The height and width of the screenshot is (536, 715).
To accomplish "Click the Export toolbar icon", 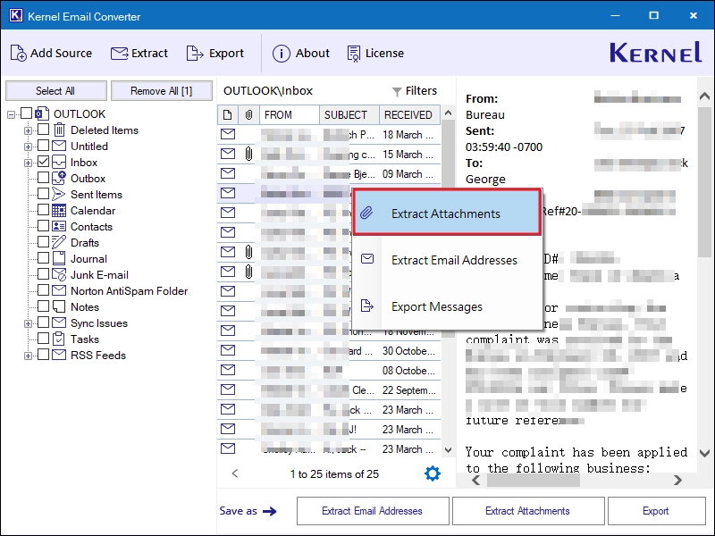I will pos(195,54).
